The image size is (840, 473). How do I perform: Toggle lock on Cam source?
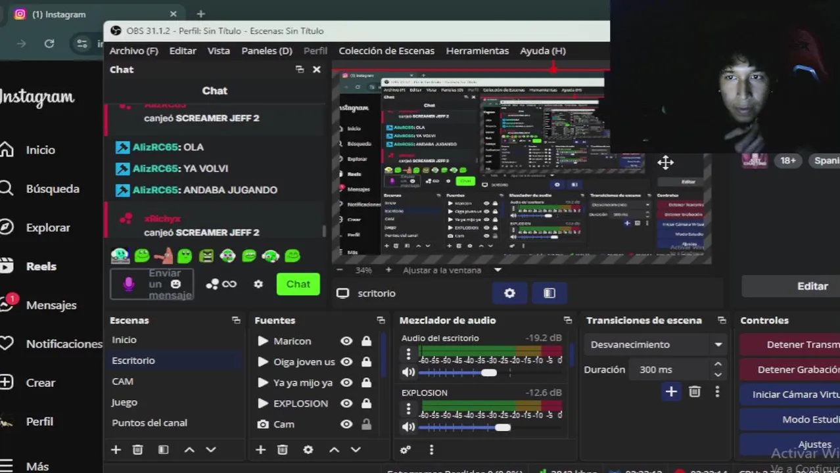coord(366,424)
